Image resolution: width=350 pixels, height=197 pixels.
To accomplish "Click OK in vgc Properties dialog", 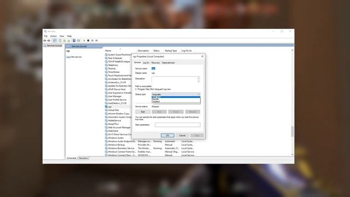I will tap(167, 135).
